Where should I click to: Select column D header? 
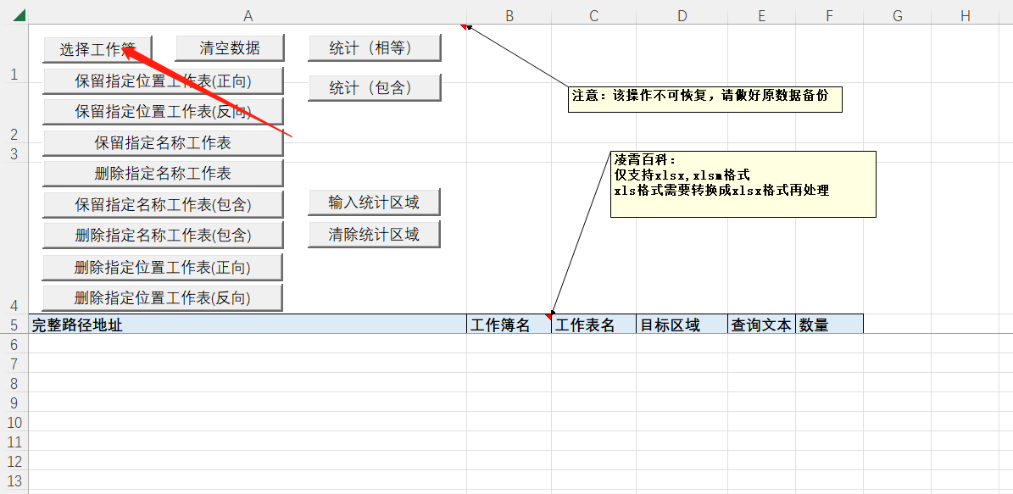(682, 16)
